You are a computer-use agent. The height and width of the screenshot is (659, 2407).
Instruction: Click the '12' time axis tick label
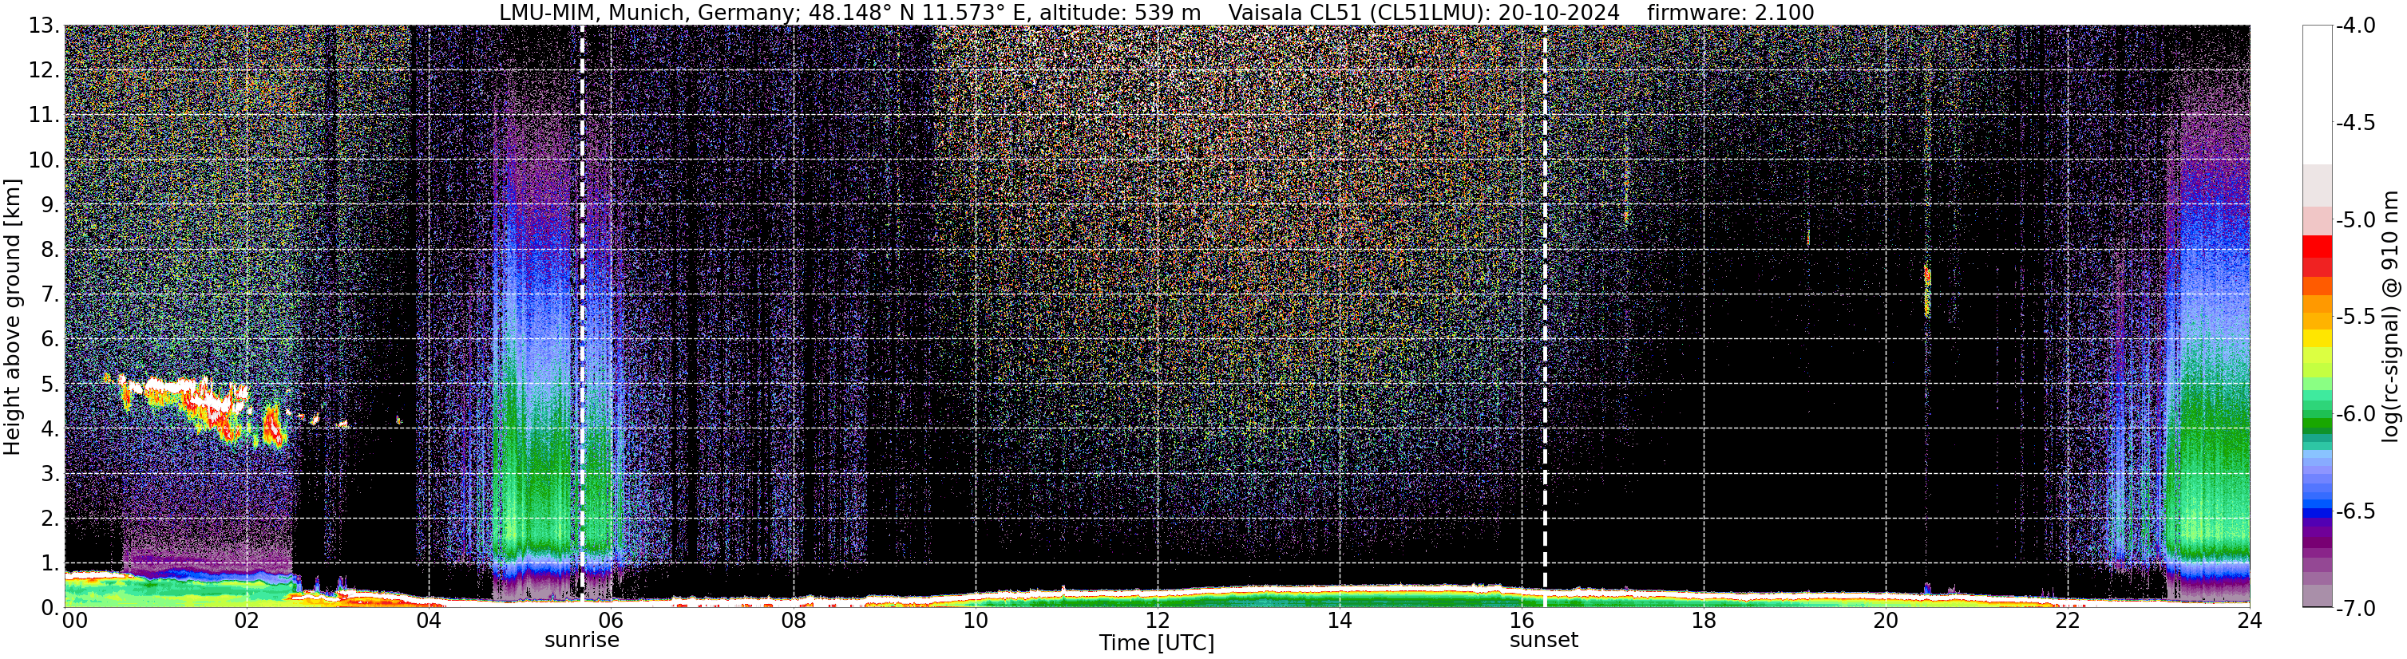pyautogui.click(x=1158, y=621)
